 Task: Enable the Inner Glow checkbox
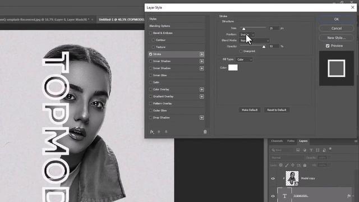150,75
